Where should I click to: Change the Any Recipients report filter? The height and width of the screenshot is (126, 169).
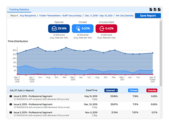coord(28,16)
